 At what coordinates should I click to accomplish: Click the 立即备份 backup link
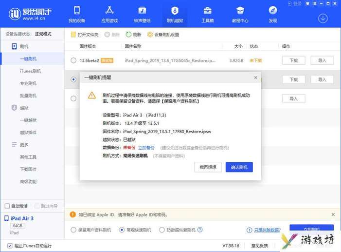click(146, 148)
